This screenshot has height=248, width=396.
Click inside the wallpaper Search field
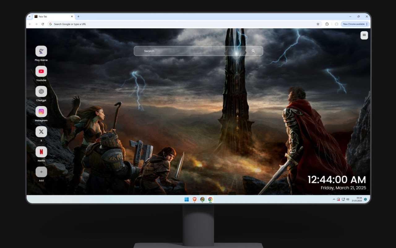pyautogui.click(x=192, y=51)
